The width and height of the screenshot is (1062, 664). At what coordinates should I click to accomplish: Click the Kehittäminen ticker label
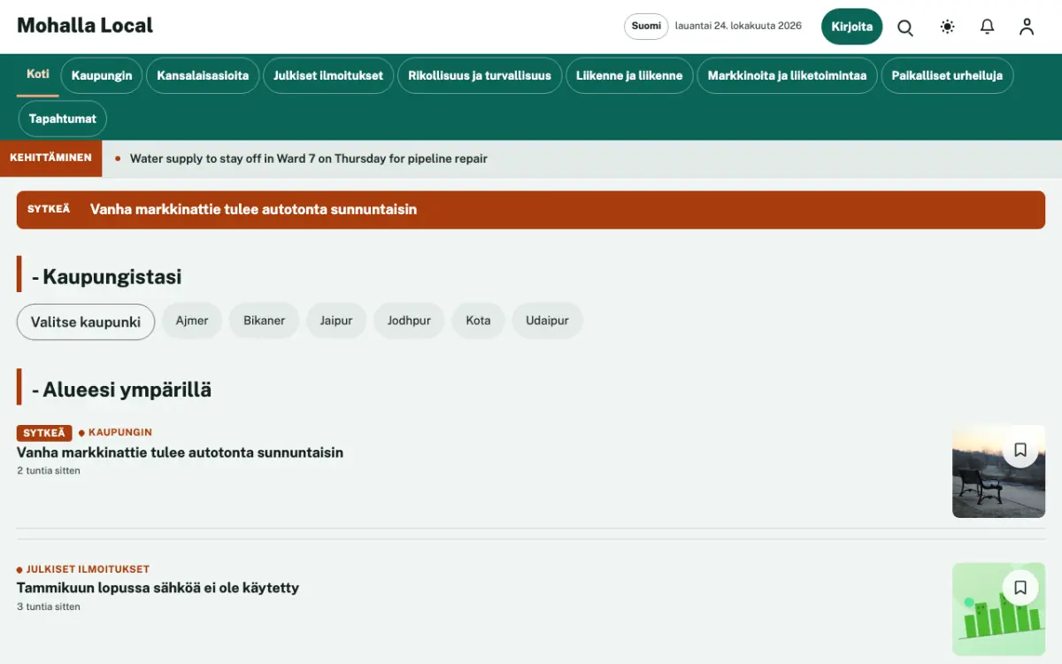coord(50,158)
